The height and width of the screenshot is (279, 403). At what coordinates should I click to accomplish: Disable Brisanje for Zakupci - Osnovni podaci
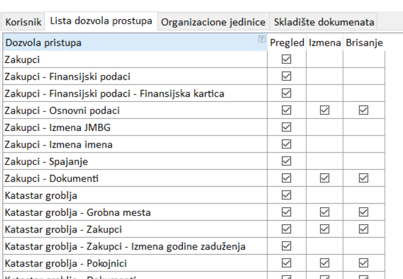coord(363,110)
